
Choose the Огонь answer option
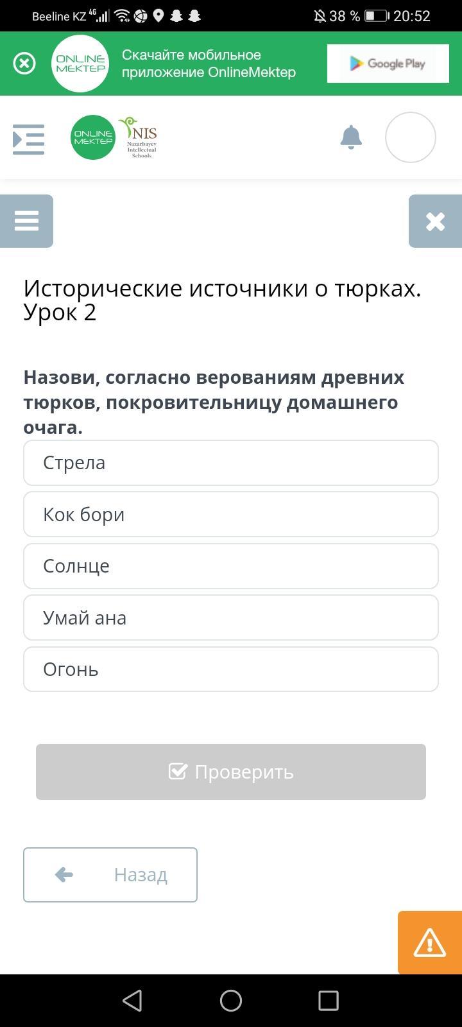pyautogui.click(x=231, y=669)
